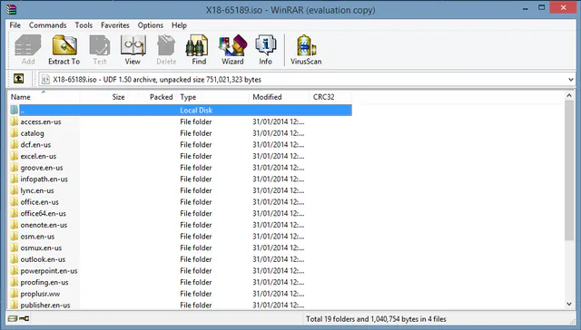Expand the archive path dropdown arrow
This screenshot has width=581, height=330.
pyautogui.click(x=571, y=79)
